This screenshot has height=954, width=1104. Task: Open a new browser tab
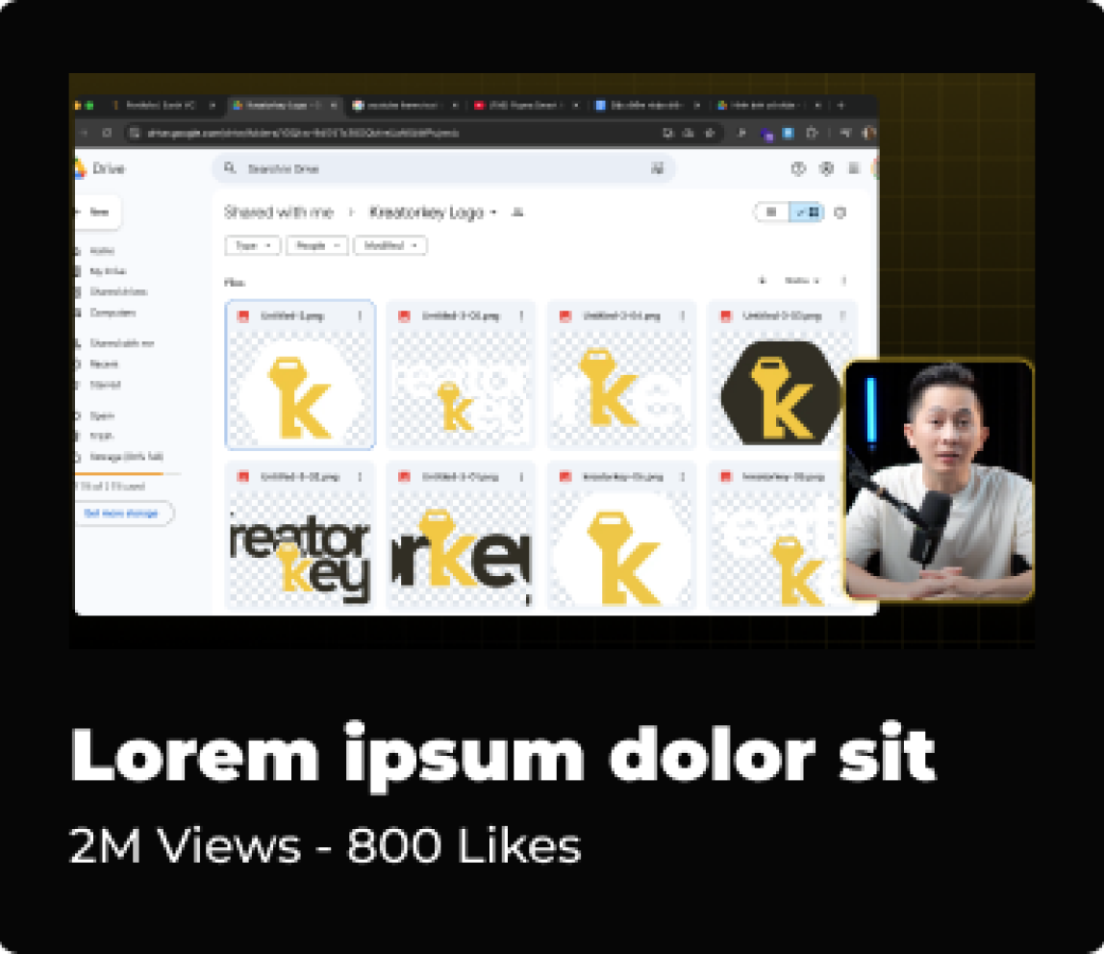(841, 105)
